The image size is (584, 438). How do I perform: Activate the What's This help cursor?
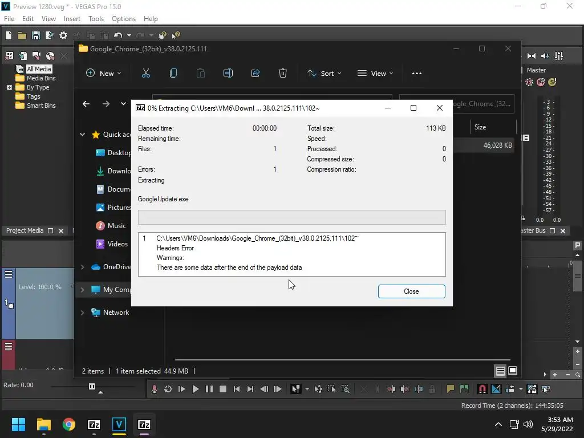coord(176,35)
